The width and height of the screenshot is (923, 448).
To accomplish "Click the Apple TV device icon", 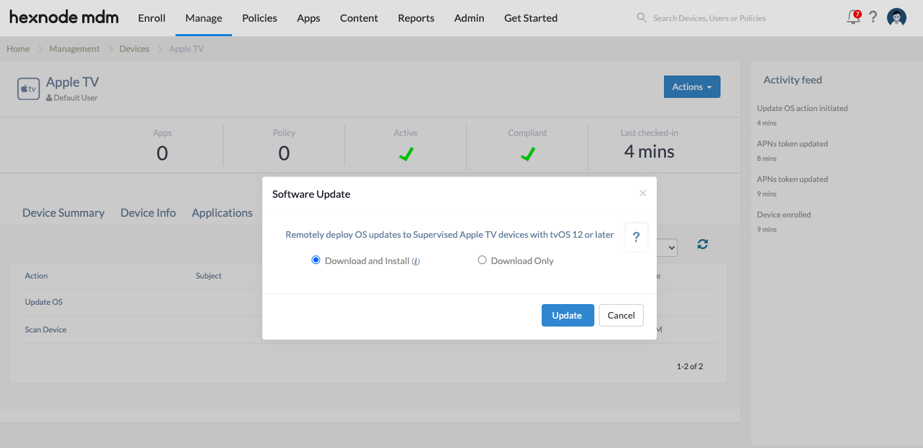I will coord(28,89).
